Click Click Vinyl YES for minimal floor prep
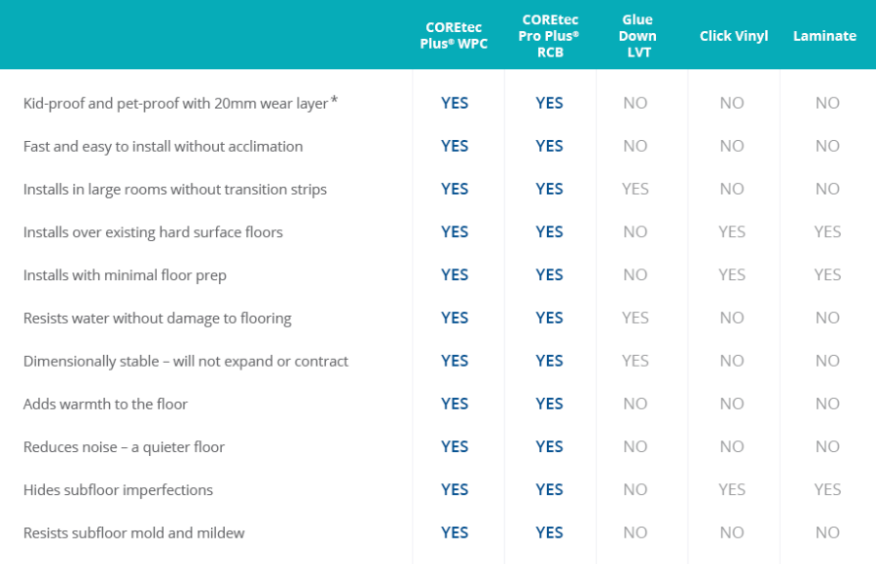This screenshot has height=564, width=876. (732, 275)
